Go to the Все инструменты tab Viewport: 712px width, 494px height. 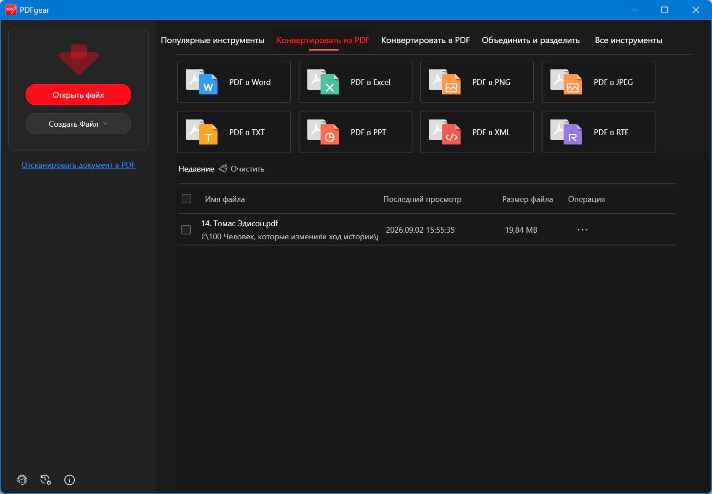(628, 40)
